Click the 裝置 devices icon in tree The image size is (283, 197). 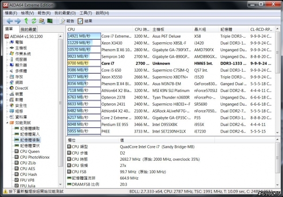coord(12,94)
